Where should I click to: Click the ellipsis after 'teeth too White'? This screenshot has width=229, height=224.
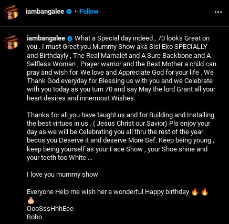tap(90, 158)
